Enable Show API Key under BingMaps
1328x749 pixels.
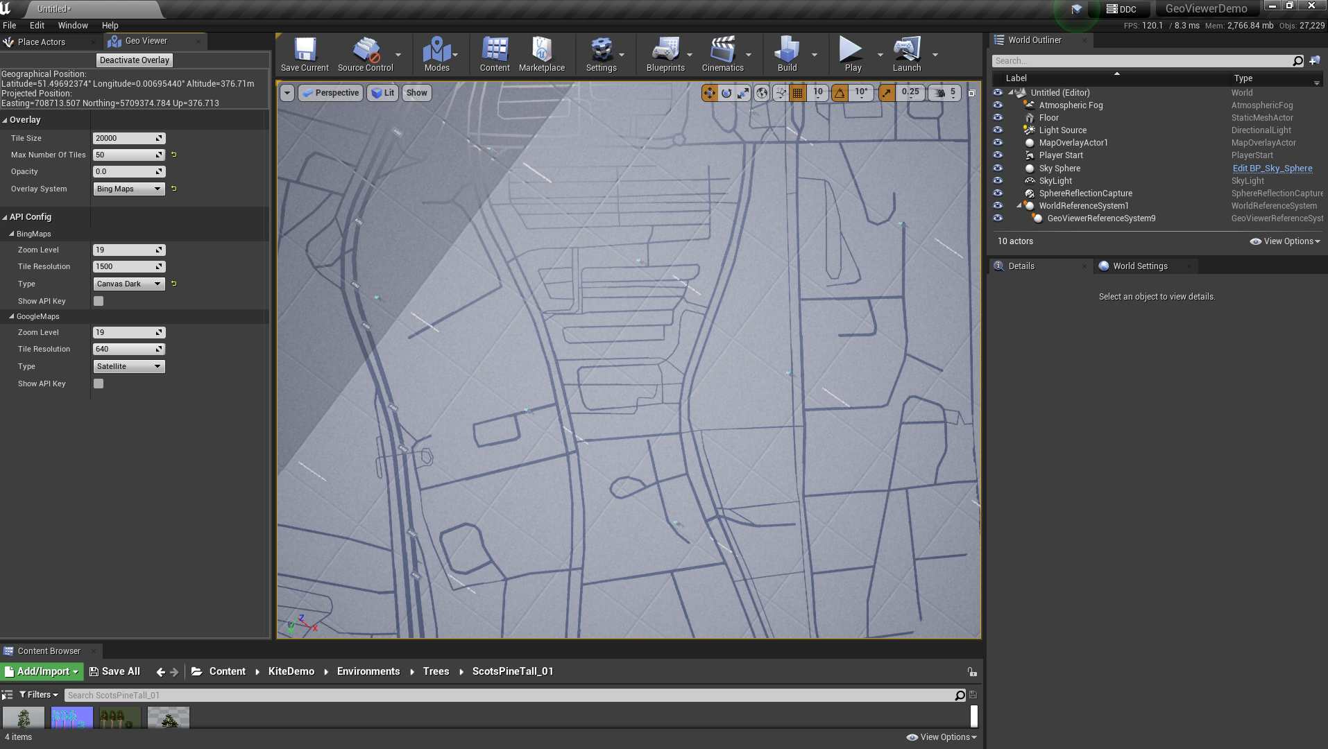[99, 301]
